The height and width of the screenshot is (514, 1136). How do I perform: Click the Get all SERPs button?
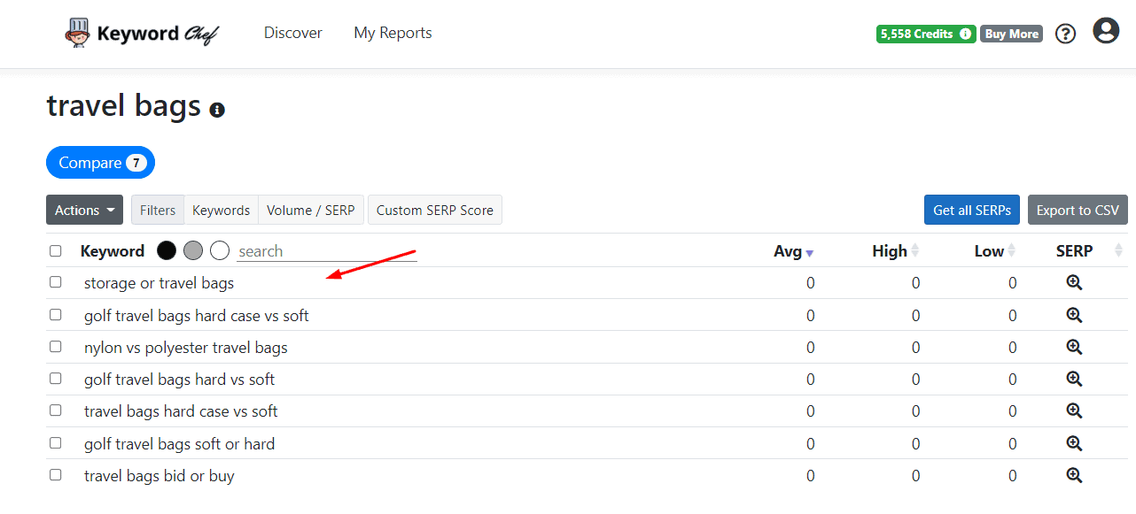tap(971, 210)
